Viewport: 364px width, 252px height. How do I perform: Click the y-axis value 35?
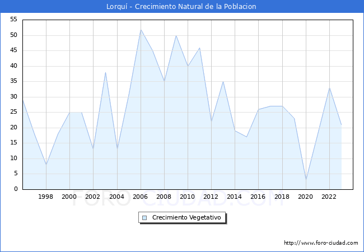click(13, 81)
